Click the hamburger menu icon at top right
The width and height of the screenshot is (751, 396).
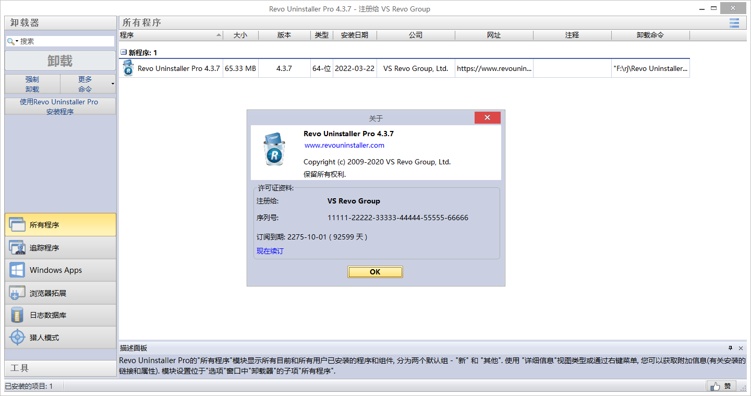(734, 22)
